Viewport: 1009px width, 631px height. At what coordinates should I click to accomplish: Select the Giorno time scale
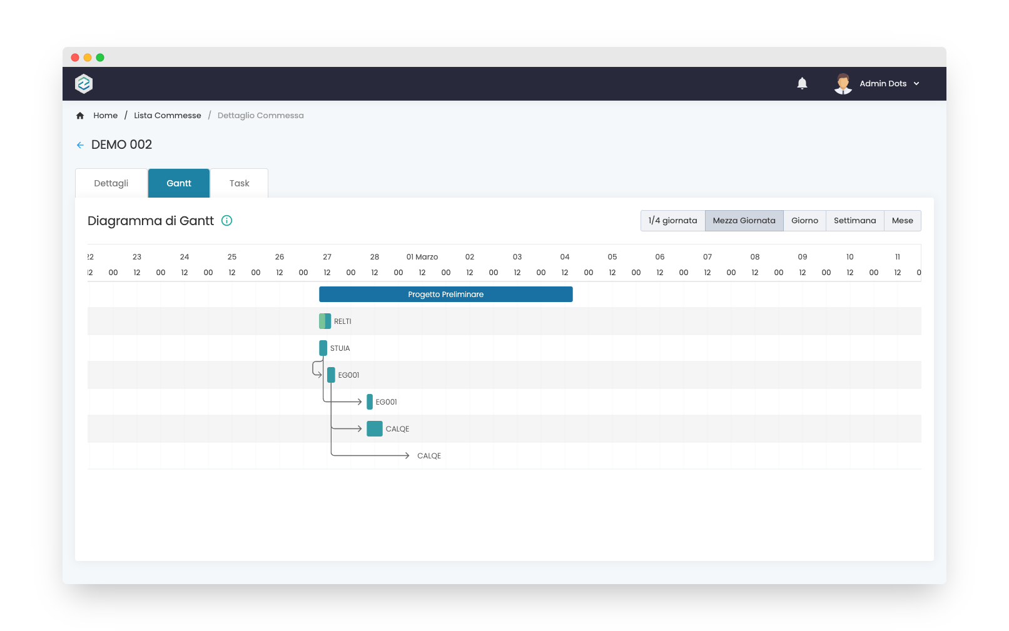pyautogui.click(x=805, y=220)
